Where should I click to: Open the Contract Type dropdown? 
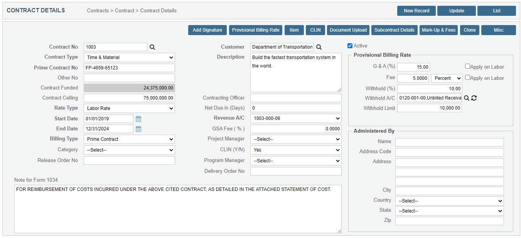(x=129, y=57)
